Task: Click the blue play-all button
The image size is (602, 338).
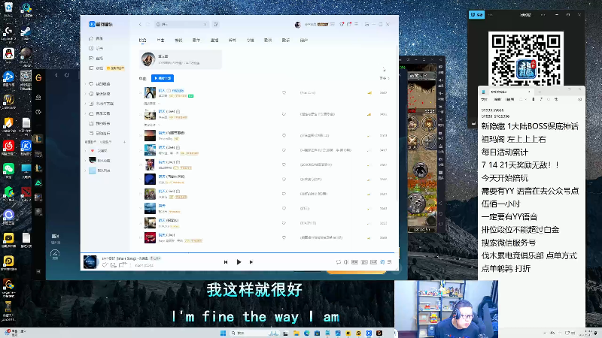Action: click(163, 78)
